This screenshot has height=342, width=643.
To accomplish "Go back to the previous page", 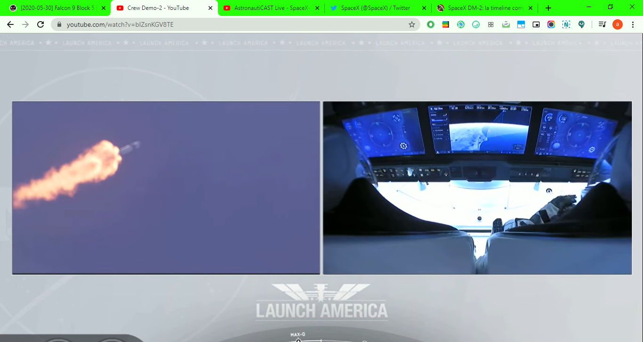I will (x=10, y=24).
